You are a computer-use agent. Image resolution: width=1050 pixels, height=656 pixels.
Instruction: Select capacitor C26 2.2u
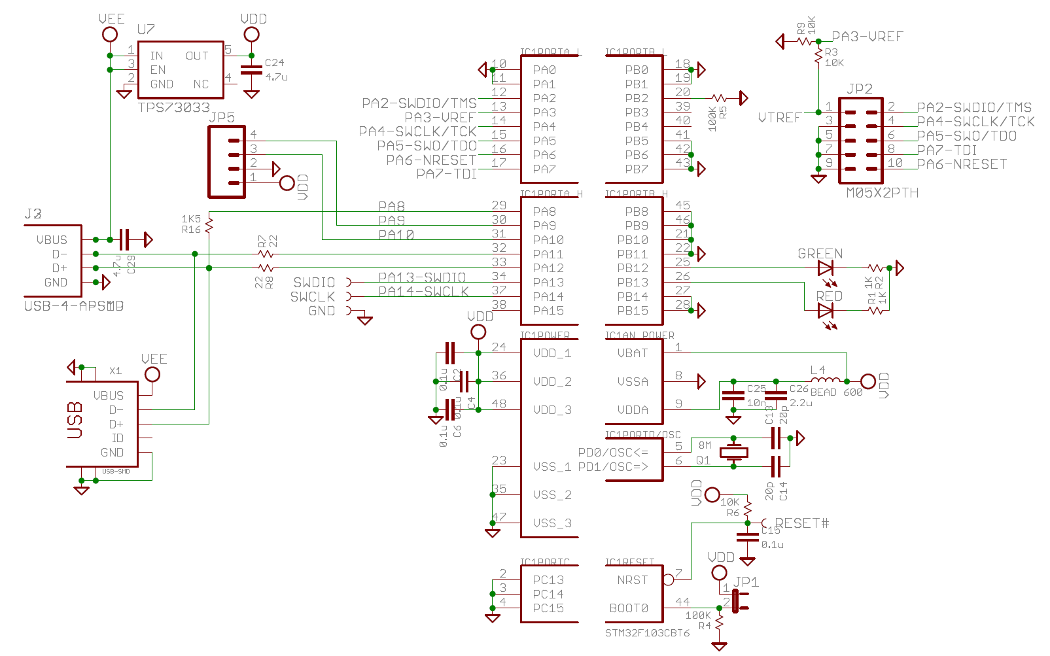pos(776,395)
